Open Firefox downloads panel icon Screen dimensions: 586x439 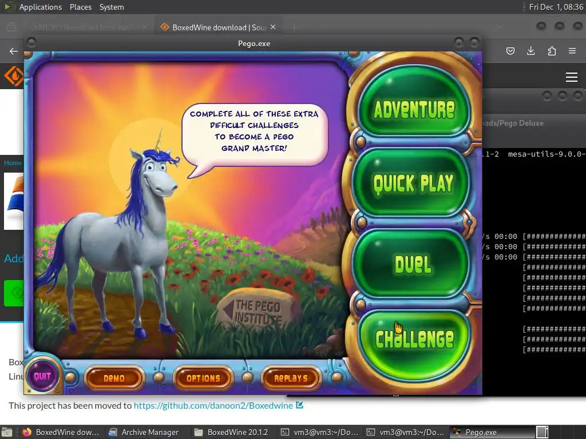530,51
